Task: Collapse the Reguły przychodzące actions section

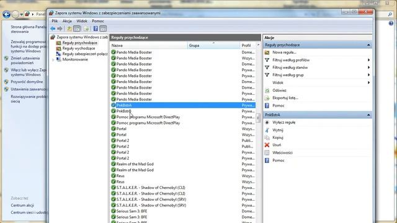Action: pos(368,45)
